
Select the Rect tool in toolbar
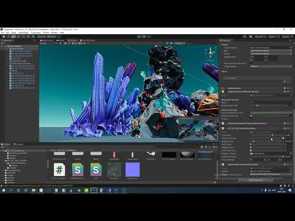click(x=23, y=37)
